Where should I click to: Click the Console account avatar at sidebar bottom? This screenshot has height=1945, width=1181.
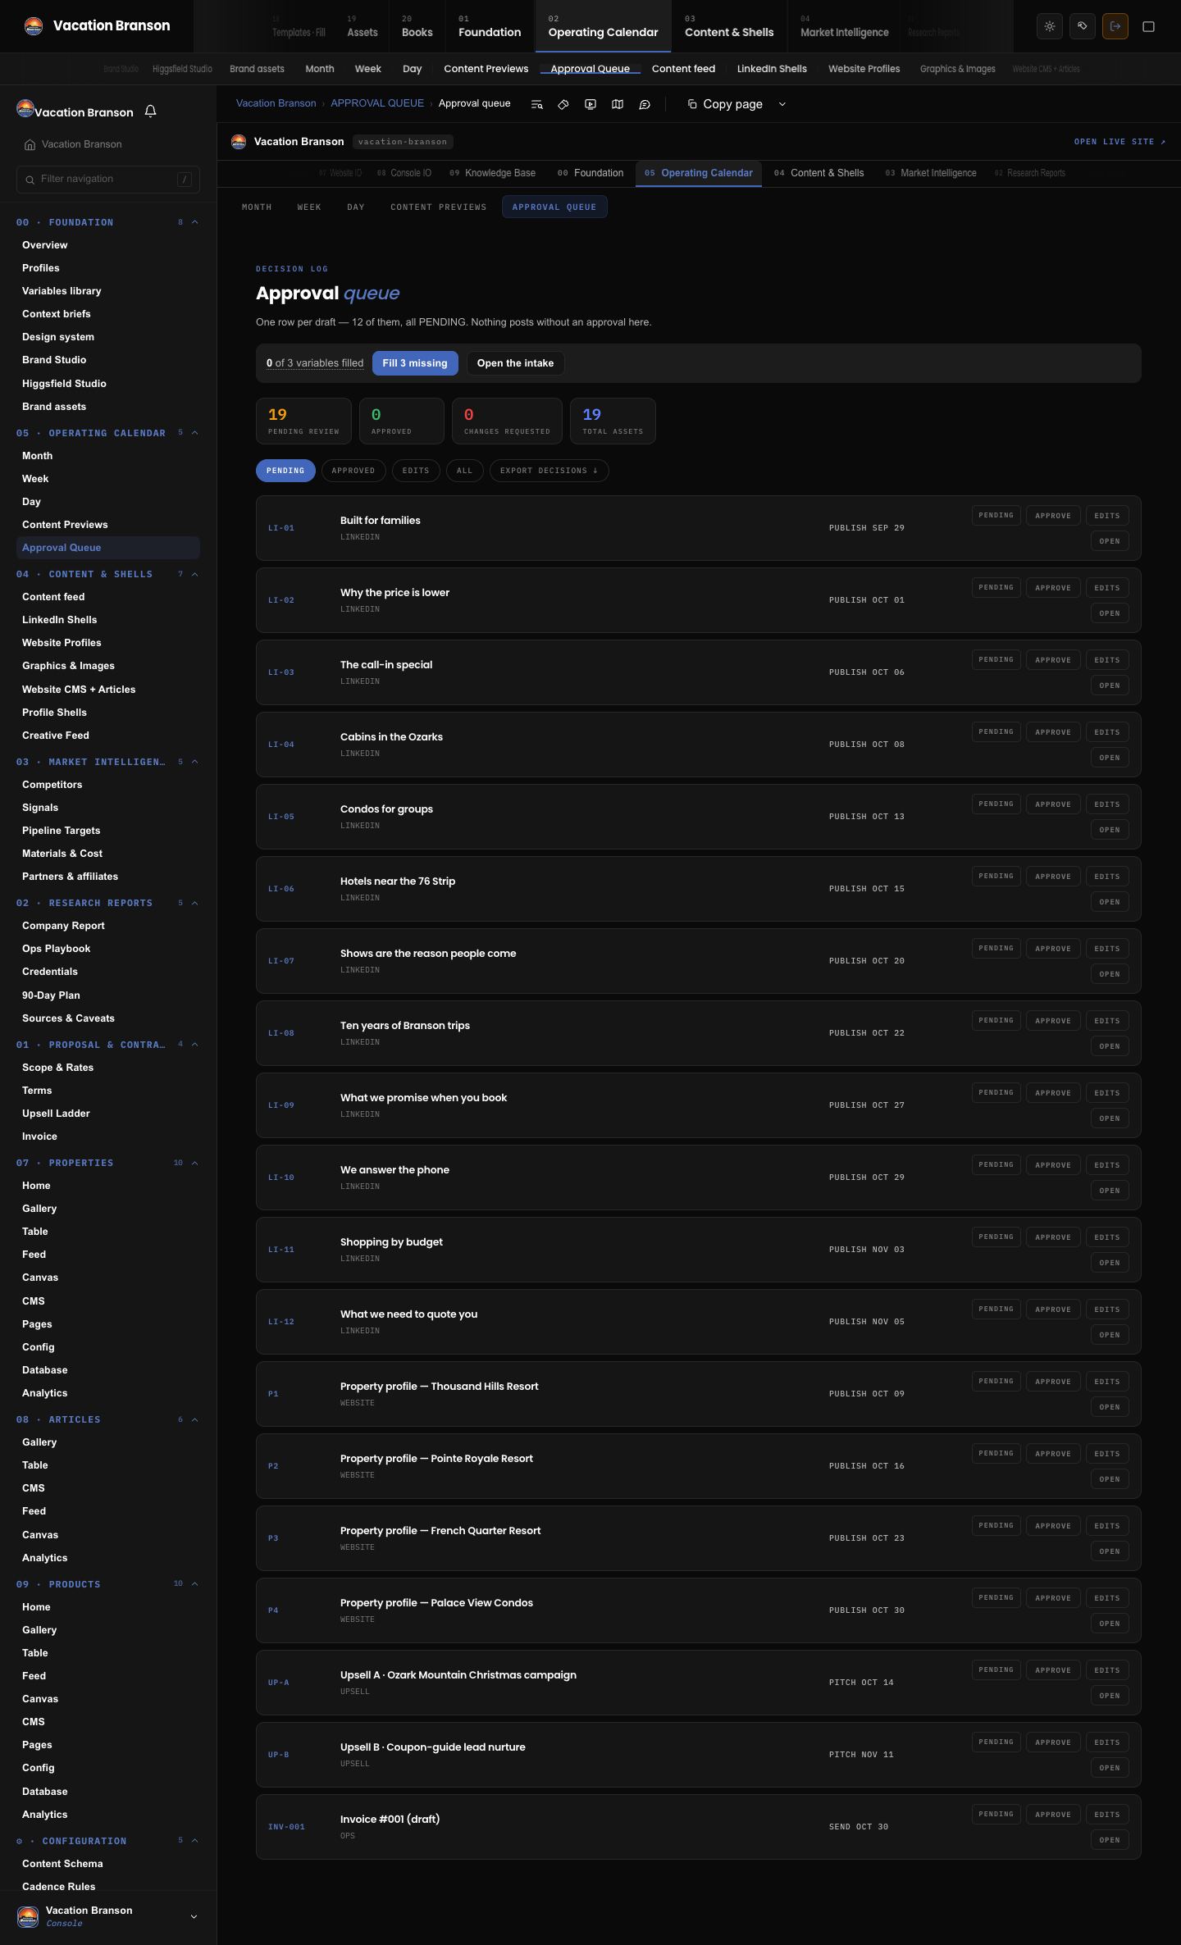coord(28,1916)
